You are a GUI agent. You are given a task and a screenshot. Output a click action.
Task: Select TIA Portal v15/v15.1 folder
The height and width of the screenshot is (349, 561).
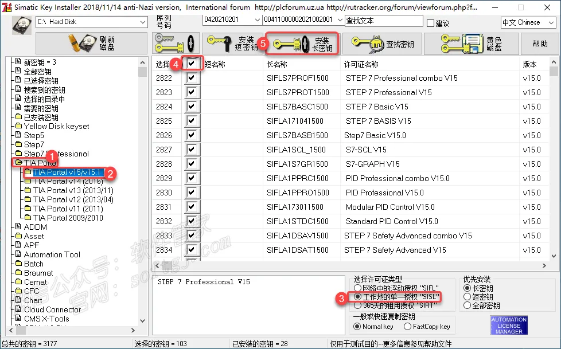click(x=67, y=172)
